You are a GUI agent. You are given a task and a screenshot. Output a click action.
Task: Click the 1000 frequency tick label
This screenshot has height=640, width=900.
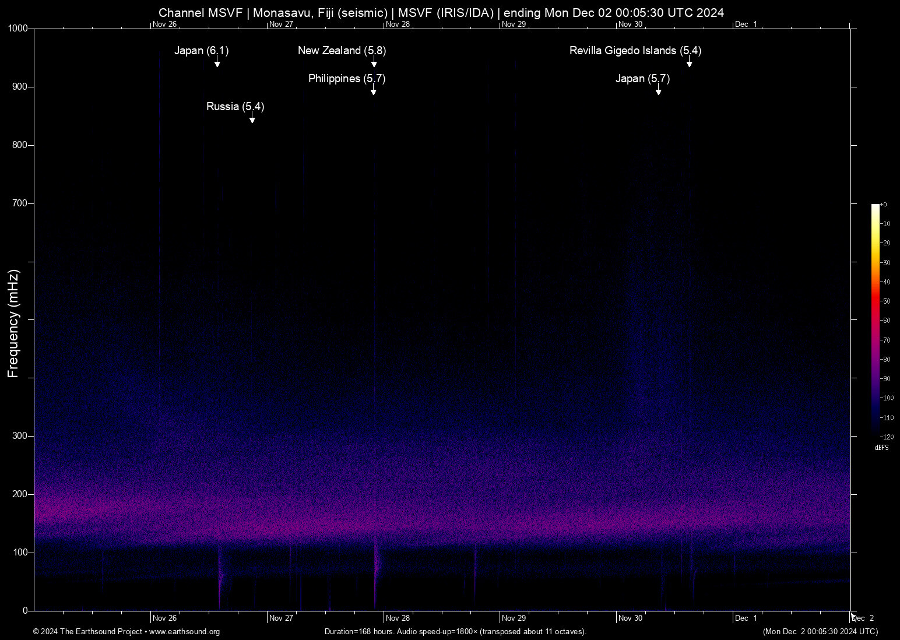18,29
